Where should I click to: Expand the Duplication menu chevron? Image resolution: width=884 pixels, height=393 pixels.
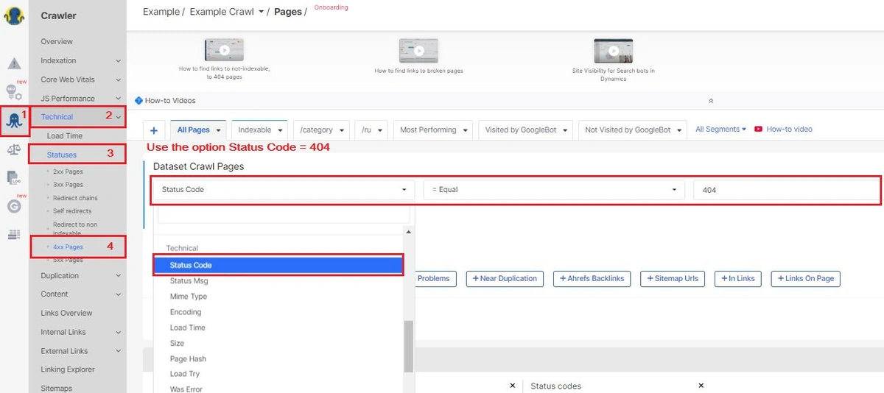(x=119, y=276)
